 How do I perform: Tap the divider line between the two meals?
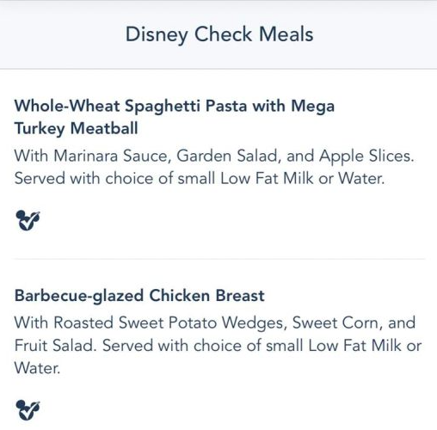click(219, 259)
